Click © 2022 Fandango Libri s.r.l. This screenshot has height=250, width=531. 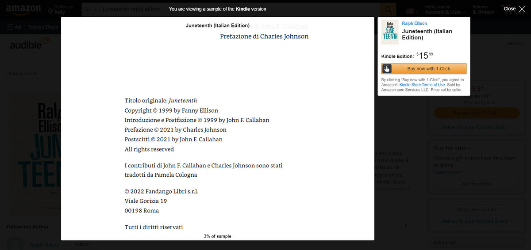(x=162, y=192)
